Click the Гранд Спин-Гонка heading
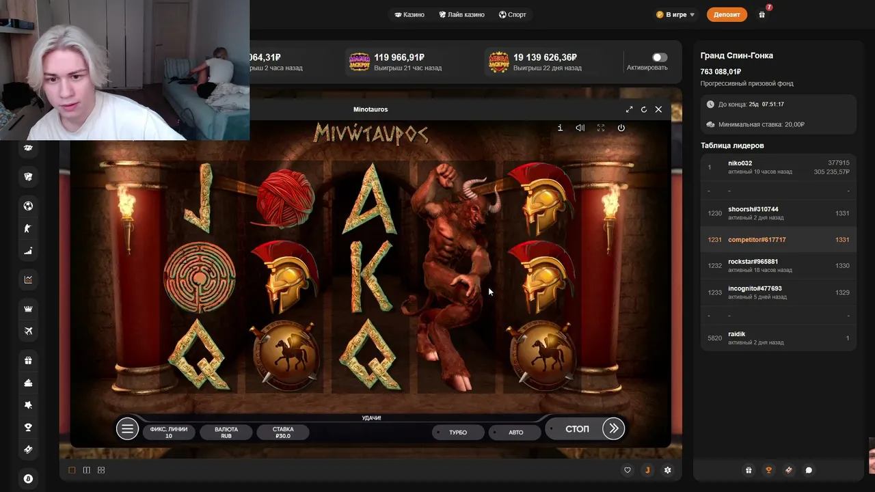 737,55
